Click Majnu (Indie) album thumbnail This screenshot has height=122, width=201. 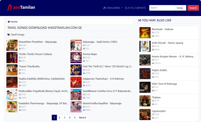coord(145,74)
